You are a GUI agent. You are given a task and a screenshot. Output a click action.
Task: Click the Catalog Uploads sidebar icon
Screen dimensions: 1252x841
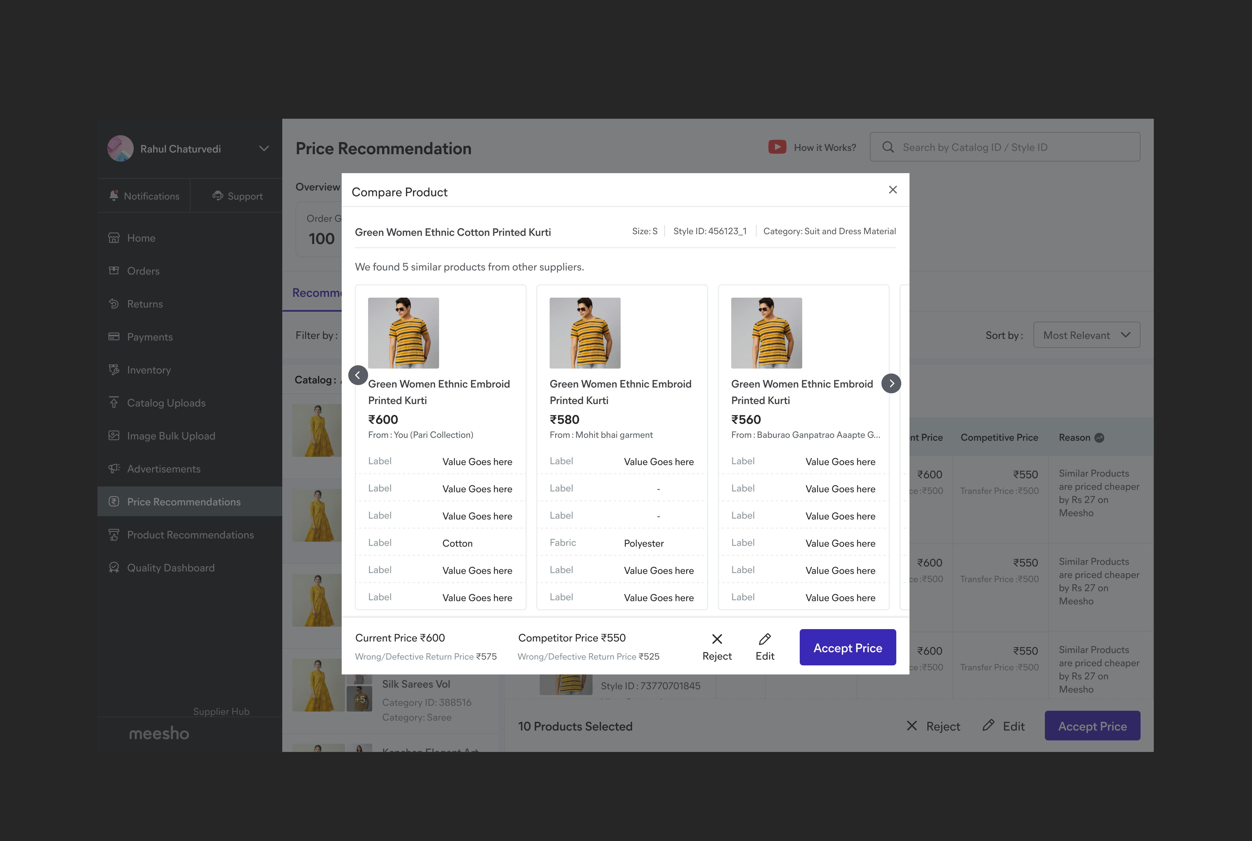click(x=114, y=402)
